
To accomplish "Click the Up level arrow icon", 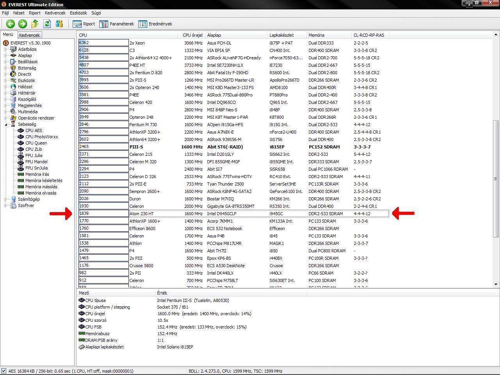I will 35,24.
